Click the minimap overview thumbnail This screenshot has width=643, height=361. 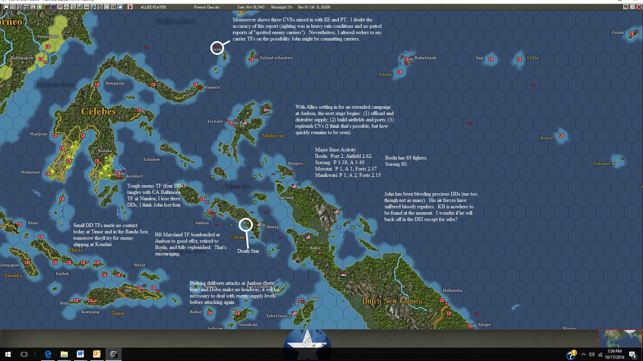click(x=620, y=339)
